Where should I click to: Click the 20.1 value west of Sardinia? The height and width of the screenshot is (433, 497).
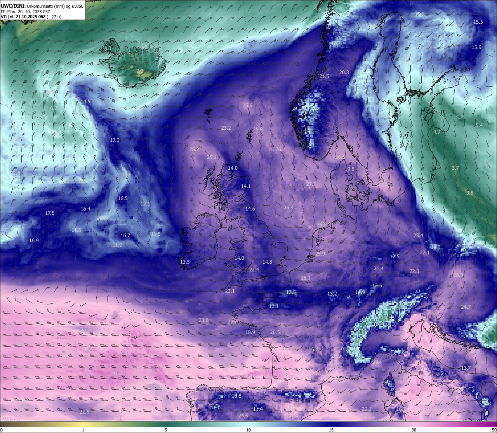coord(367,409)
